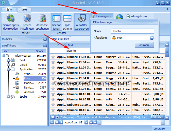Star the Ubuntu 11.04 3... row
The height and width of the screenshot is (131, 171).
[x=53, y=68]
